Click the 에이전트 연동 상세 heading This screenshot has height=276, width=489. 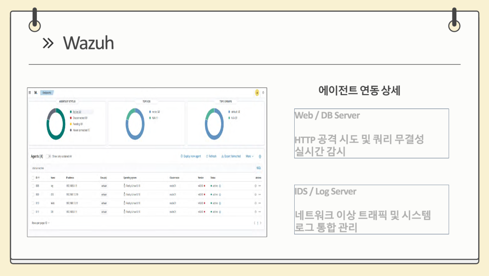[359, 91]
